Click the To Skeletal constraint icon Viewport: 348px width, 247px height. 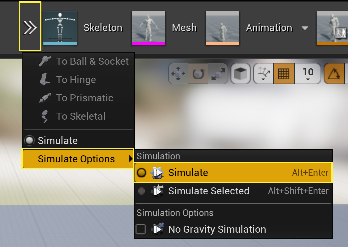click(45, 116)
